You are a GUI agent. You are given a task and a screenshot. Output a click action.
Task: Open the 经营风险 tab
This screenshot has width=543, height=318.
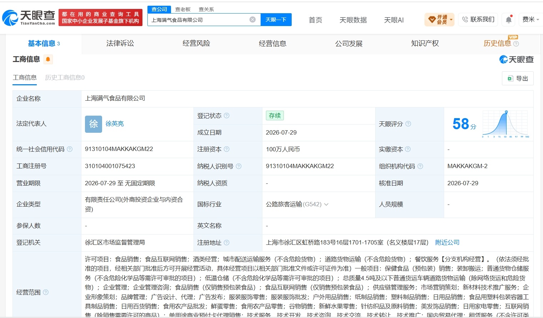point(196,44)
